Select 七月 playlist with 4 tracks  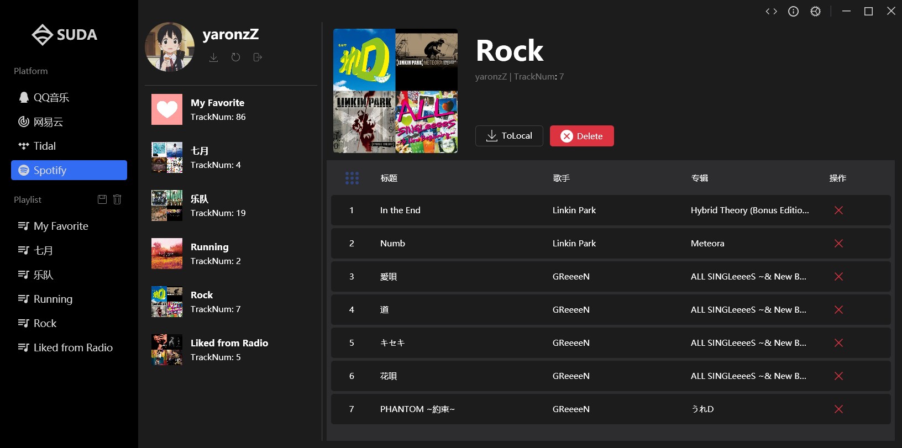click(x=231, y=157)
